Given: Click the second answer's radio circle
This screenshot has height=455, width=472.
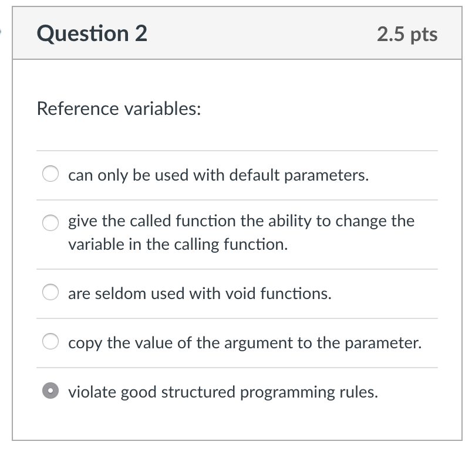Looking at the screenshot, I should pos(50,222).
